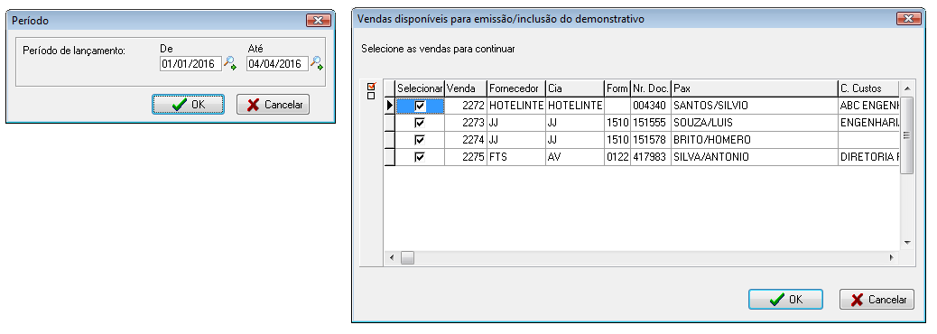Select pax cell SILVA/ANTONIO

(754, 157)
